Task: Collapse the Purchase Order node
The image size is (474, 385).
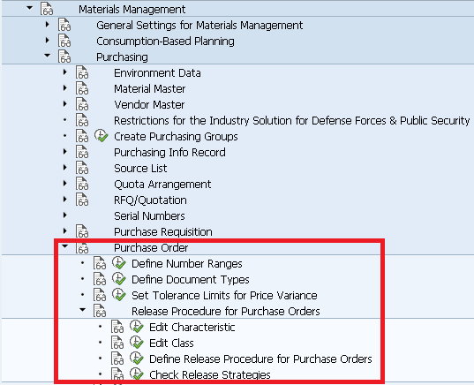Action: (64, 246)
